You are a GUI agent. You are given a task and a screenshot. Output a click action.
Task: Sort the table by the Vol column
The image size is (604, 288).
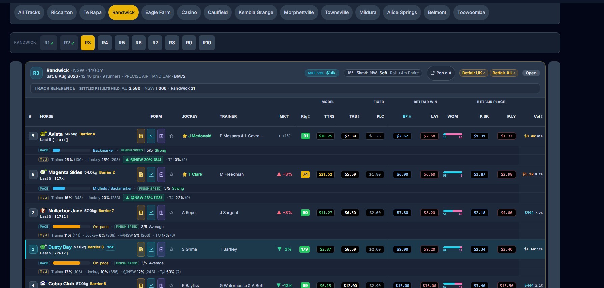click(x=538, y=116)
